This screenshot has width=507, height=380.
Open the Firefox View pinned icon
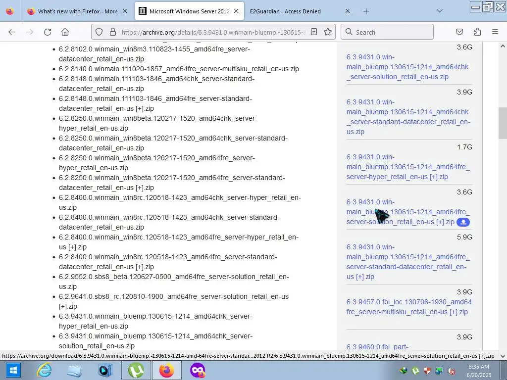(x=10, y=11)
